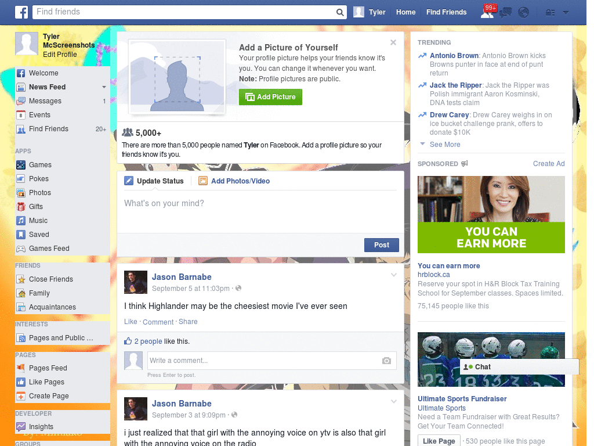The width and height of the screenshot is (594, 446).
Task: Click the Like Pages thumbs-up icon
Action: 21,382
